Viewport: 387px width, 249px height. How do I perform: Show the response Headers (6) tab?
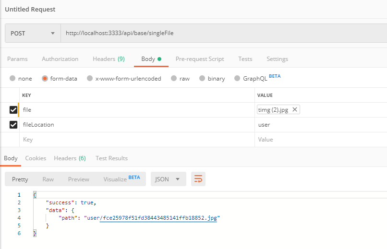[x=70, y=158]
